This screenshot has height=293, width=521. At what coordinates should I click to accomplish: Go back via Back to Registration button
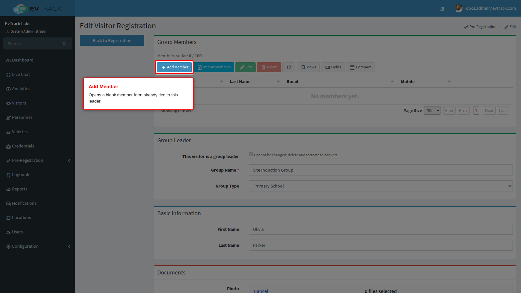(x=112, y=40)
